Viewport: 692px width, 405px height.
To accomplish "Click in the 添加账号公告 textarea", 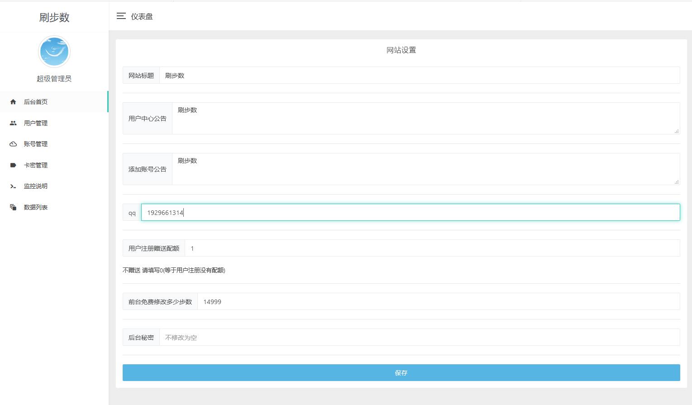I will click(425, 169).
